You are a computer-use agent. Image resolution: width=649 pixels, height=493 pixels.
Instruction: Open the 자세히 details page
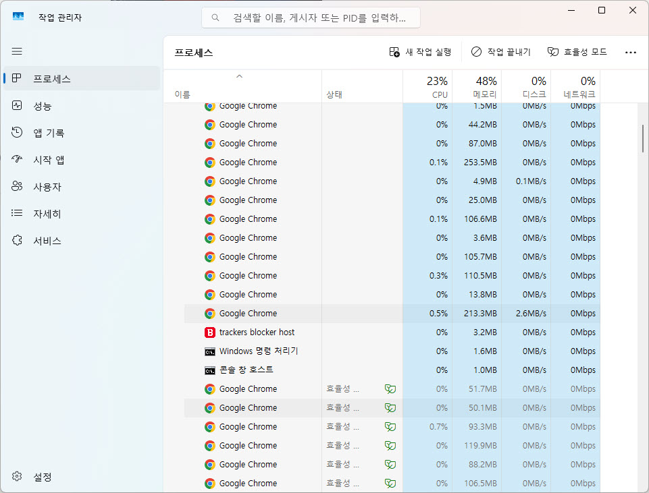pos(82,214)
